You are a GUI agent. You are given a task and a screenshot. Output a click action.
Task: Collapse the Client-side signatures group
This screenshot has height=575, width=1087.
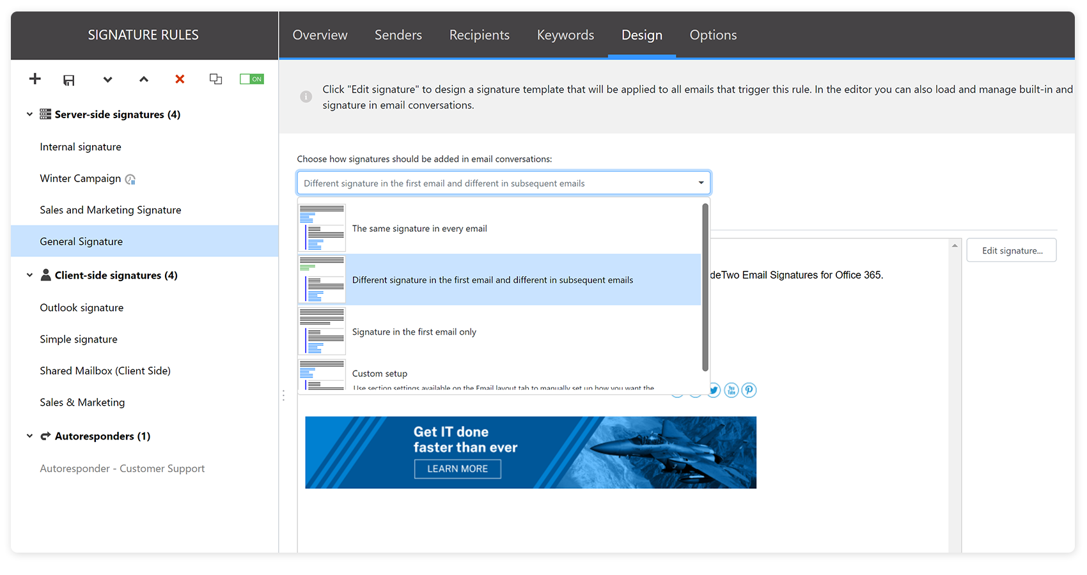tap(29, 275)
